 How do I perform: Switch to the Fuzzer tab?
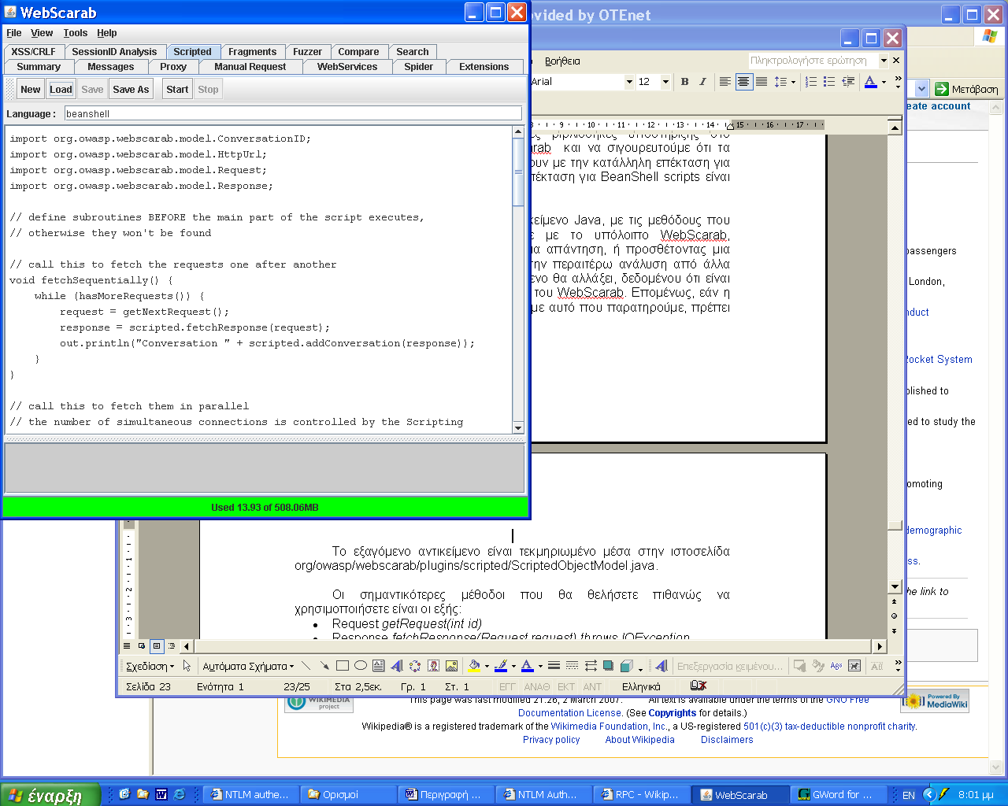[307, 52]
